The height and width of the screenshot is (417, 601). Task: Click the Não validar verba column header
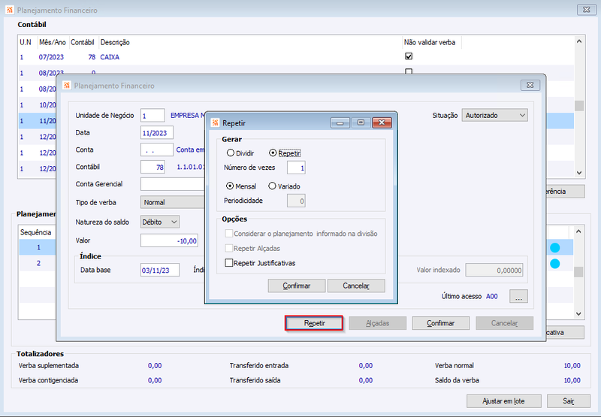pos(431,42)
